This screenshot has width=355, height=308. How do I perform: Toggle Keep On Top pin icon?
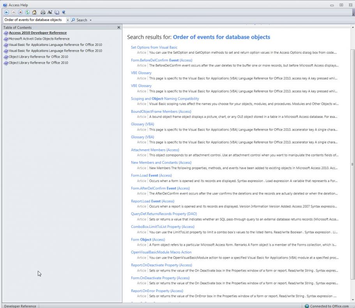click(64, 12)
